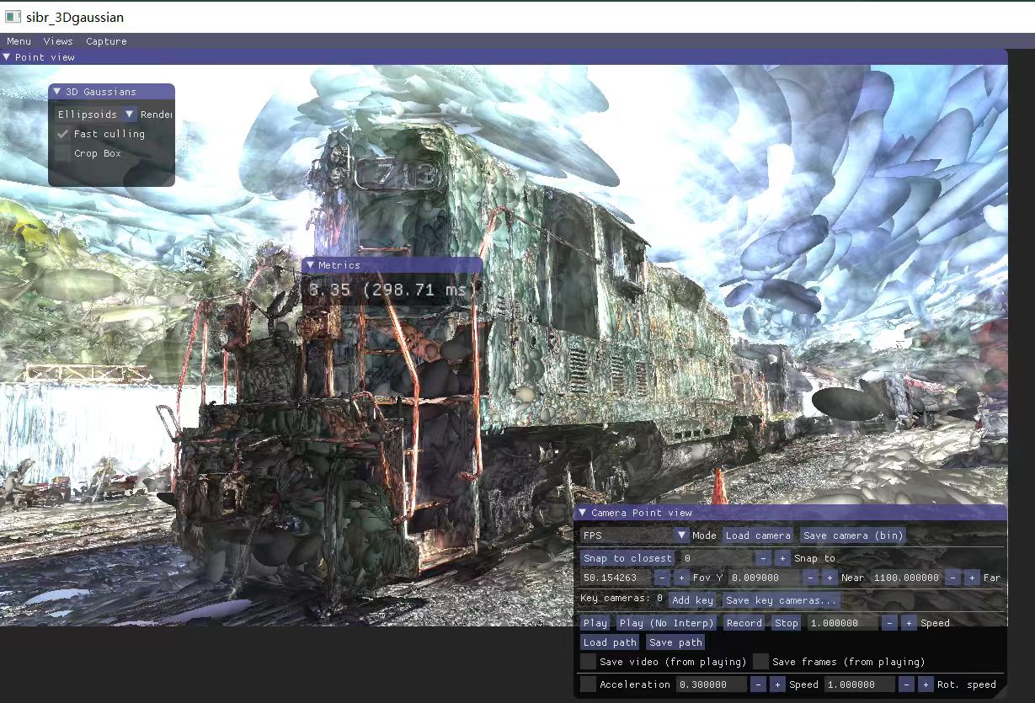
Task: Click Add key to register a key camera
Action: pyautogui.click(x=692, y=599)
